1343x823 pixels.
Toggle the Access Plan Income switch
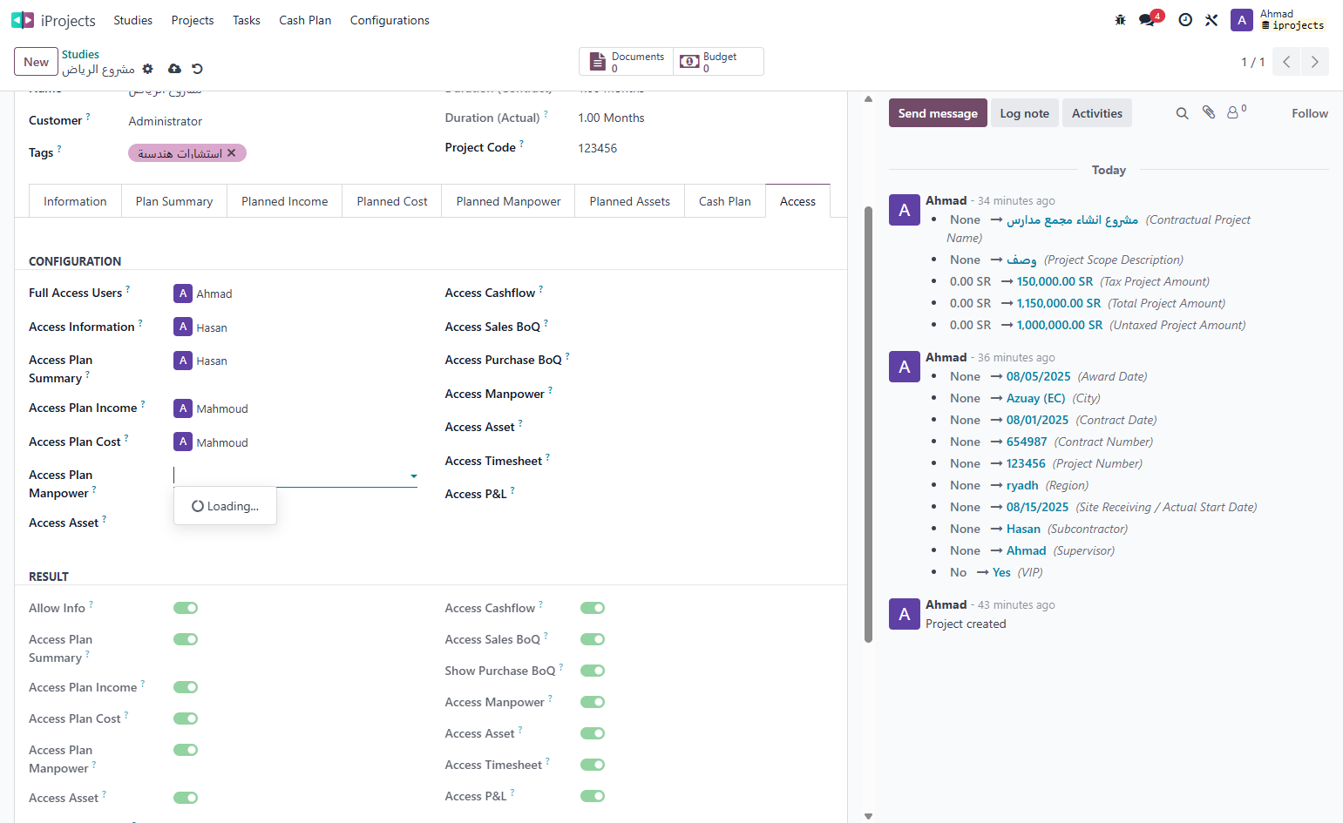[186, 687]
